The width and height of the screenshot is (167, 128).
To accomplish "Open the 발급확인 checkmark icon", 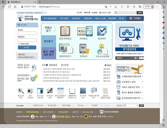I will (x=102, y=31).
